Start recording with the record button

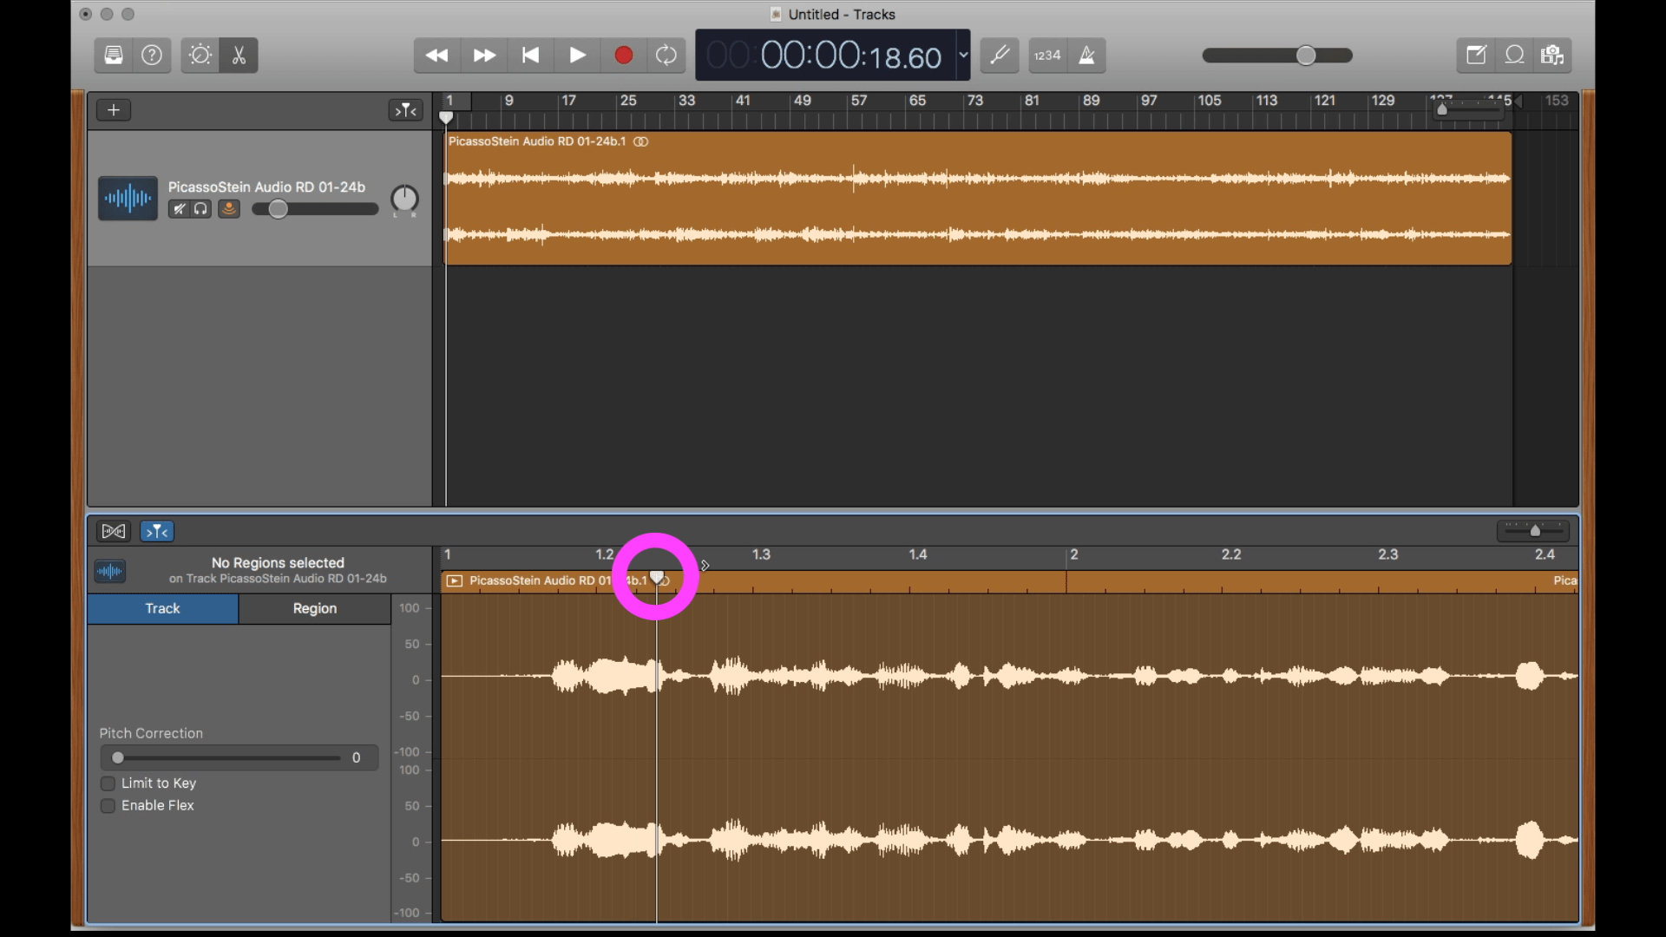pos(624,55)
